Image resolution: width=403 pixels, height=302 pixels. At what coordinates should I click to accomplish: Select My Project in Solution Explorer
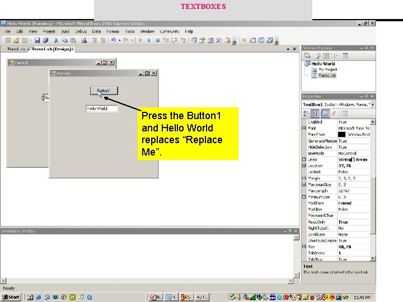coord(327,69)
